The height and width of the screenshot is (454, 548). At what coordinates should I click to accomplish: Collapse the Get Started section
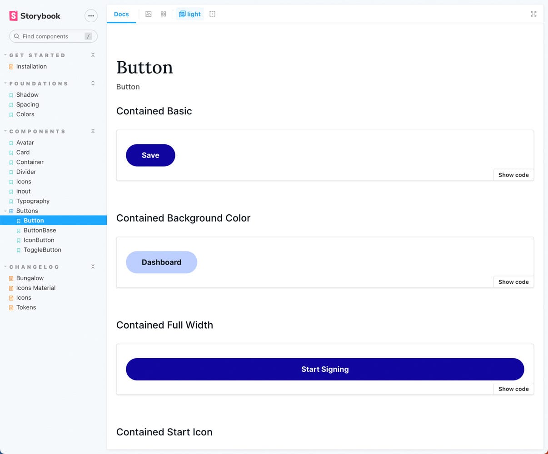pyautogui.click(x=93, y=55)
